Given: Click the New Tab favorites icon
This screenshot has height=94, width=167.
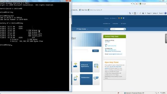Looking at the screenshot, I should coord(80,10).
